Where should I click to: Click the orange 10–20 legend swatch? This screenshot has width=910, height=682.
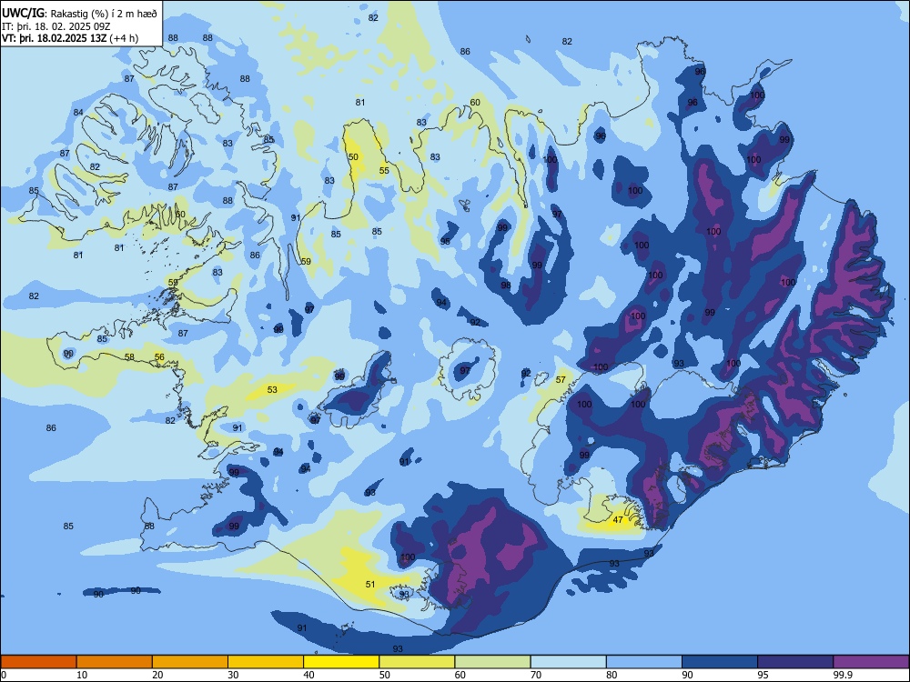115,662
